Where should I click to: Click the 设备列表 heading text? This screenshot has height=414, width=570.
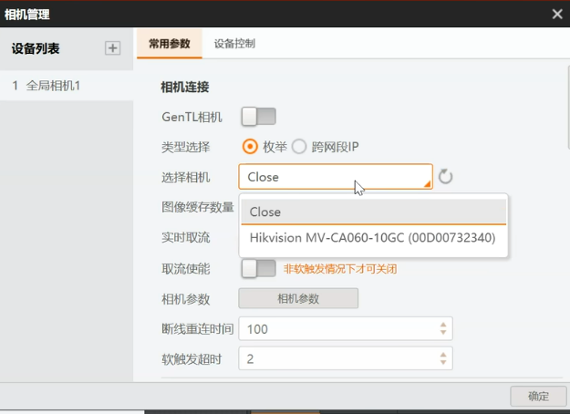36,48
